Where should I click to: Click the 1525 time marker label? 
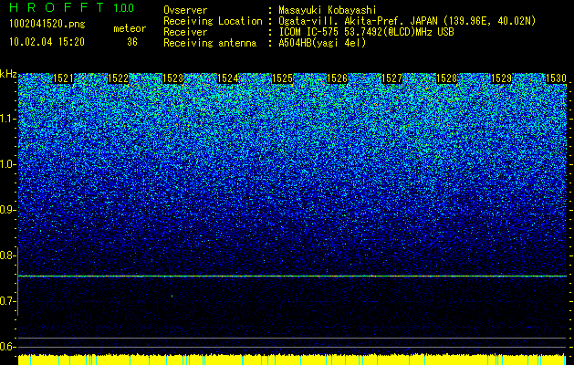[282, 78]
